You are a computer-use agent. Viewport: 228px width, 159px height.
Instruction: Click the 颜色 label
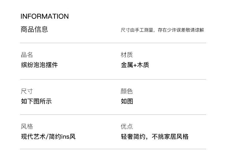click(127, 91)
